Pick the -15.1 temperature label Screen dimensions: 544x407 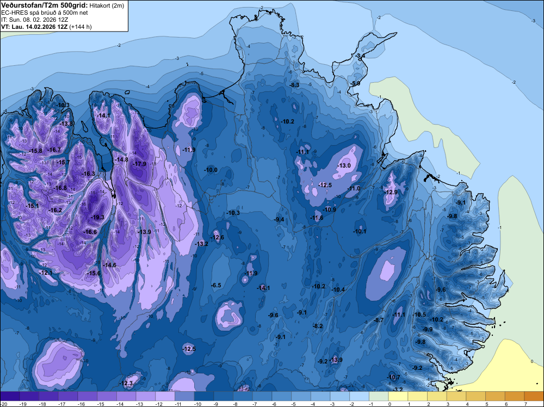point(32,206)
